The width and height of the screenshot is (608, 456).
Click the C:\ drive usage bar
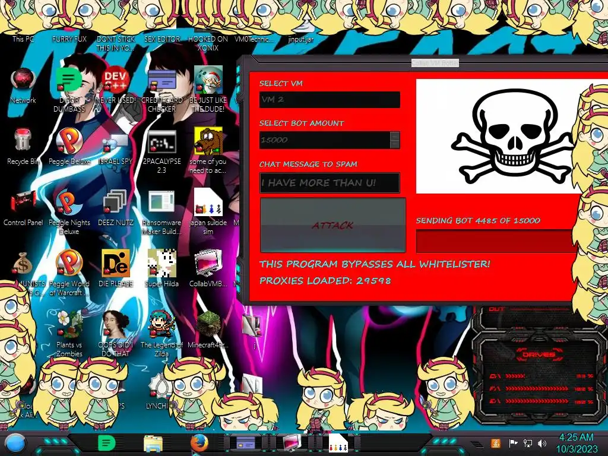(x=541, y=376)
